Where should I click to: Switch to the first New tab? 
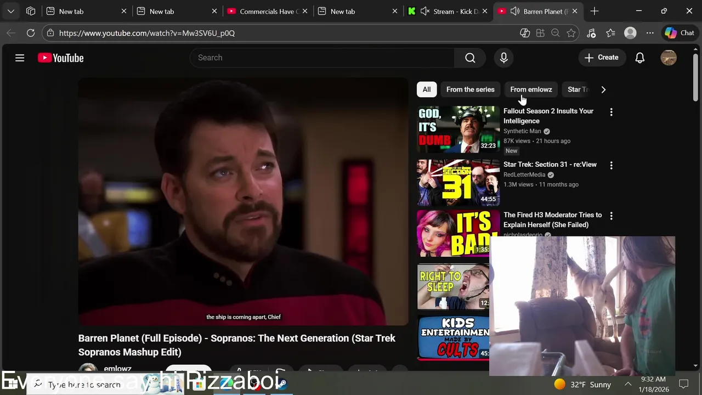point(86,11)
